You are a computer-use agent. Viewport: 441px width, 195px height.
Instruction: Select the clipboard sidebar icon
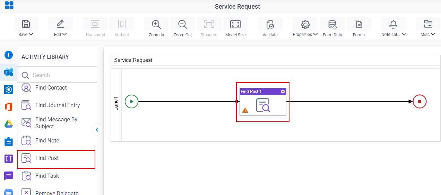(x=9, y=141)
